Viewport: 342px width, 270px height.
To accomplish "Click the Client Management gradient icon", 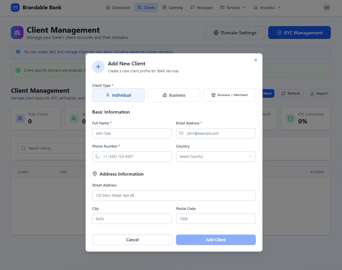I will pyautogui.click(x=17, y=32).
